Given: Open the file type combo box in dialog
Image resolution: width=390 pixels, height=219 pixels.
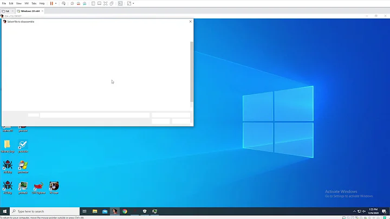Looking at the screenshot, I should (x=171, y=115).
